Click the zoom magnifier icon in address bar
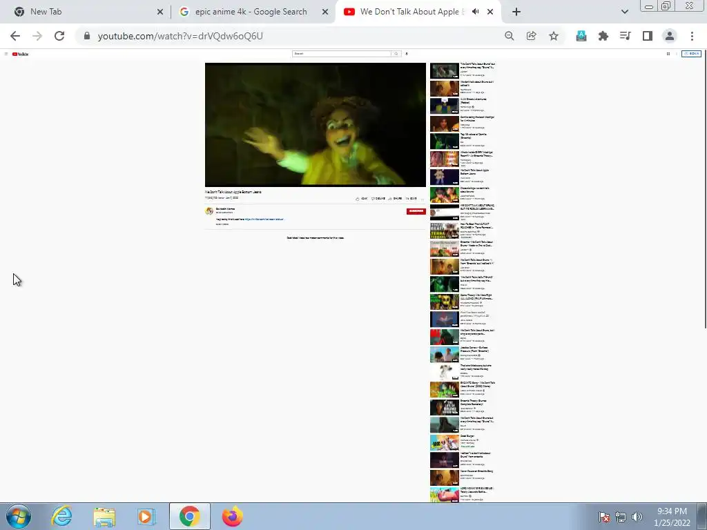This screenshot has width=707, height=530. pos(509,36)
